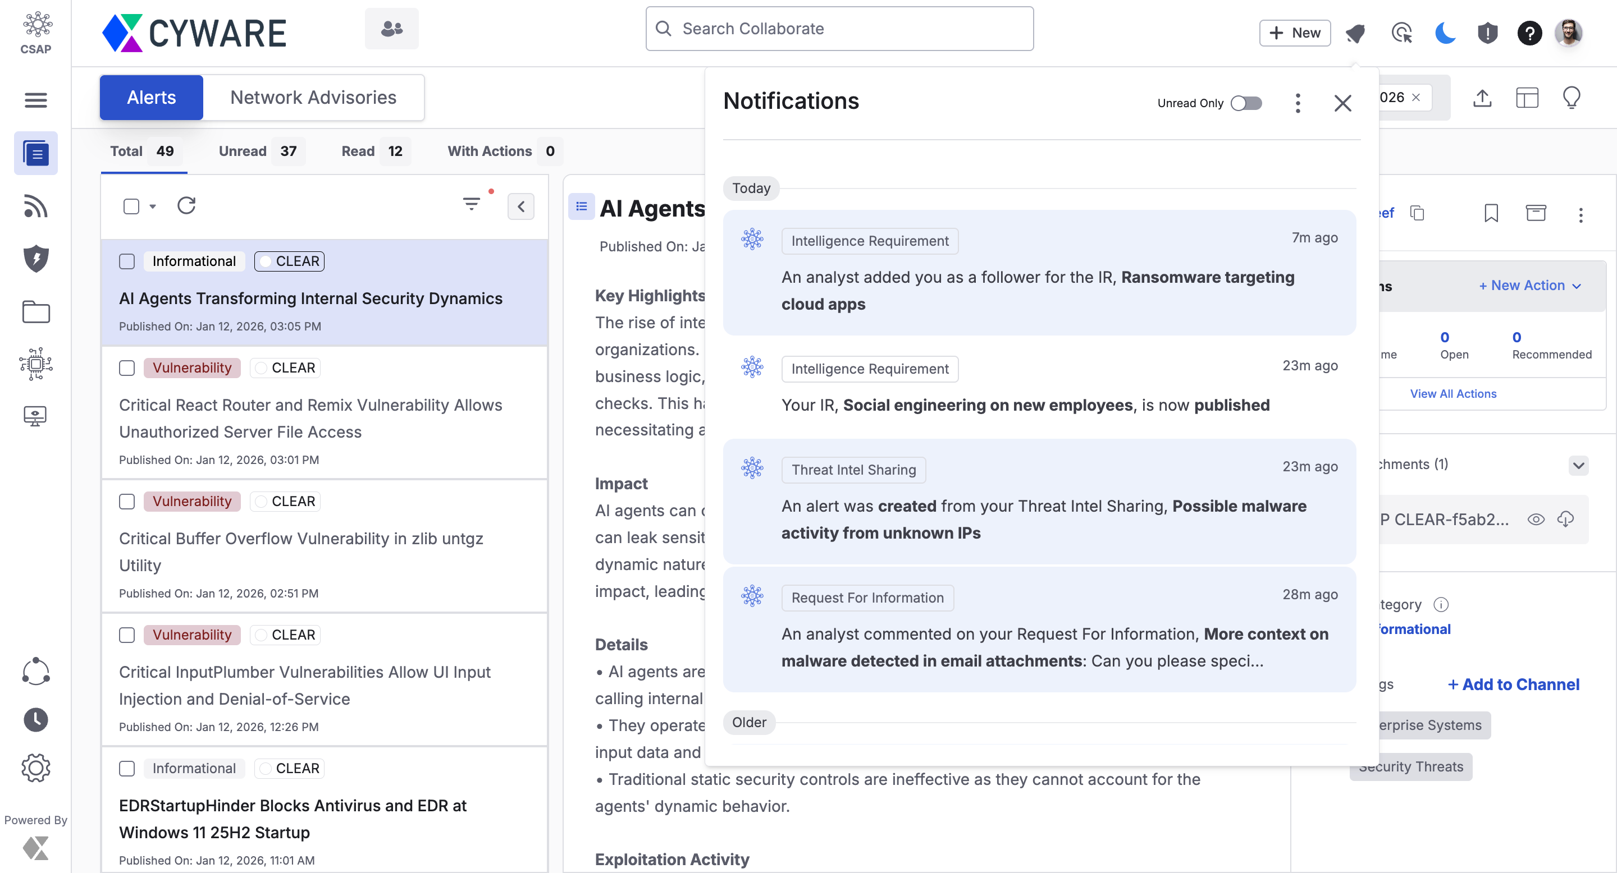This screenshot has height=873, width=1617.
Task: Click the dark mode moon icon
Action: tap(1445, 33)
